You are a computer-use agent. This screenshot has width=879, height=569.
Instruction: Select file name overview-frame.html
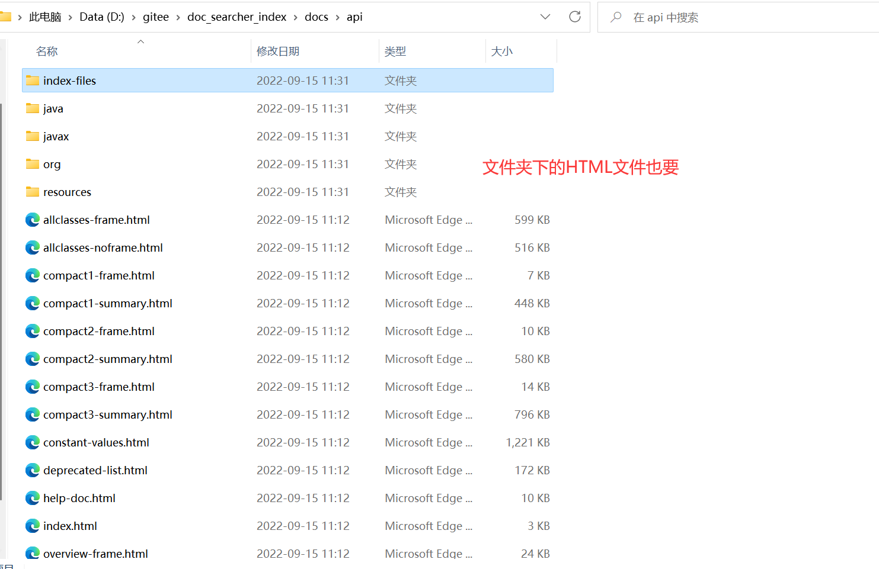(95, 554)
